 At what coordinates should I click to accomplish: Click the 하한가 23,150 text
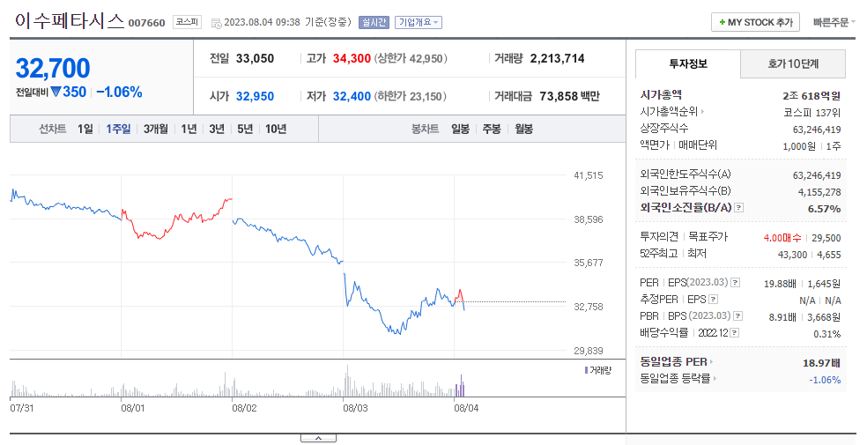click(411, 96)
